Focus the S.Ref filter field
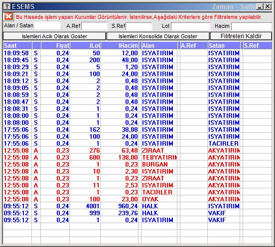Viewport: 275px width, 247px height. 139,26
